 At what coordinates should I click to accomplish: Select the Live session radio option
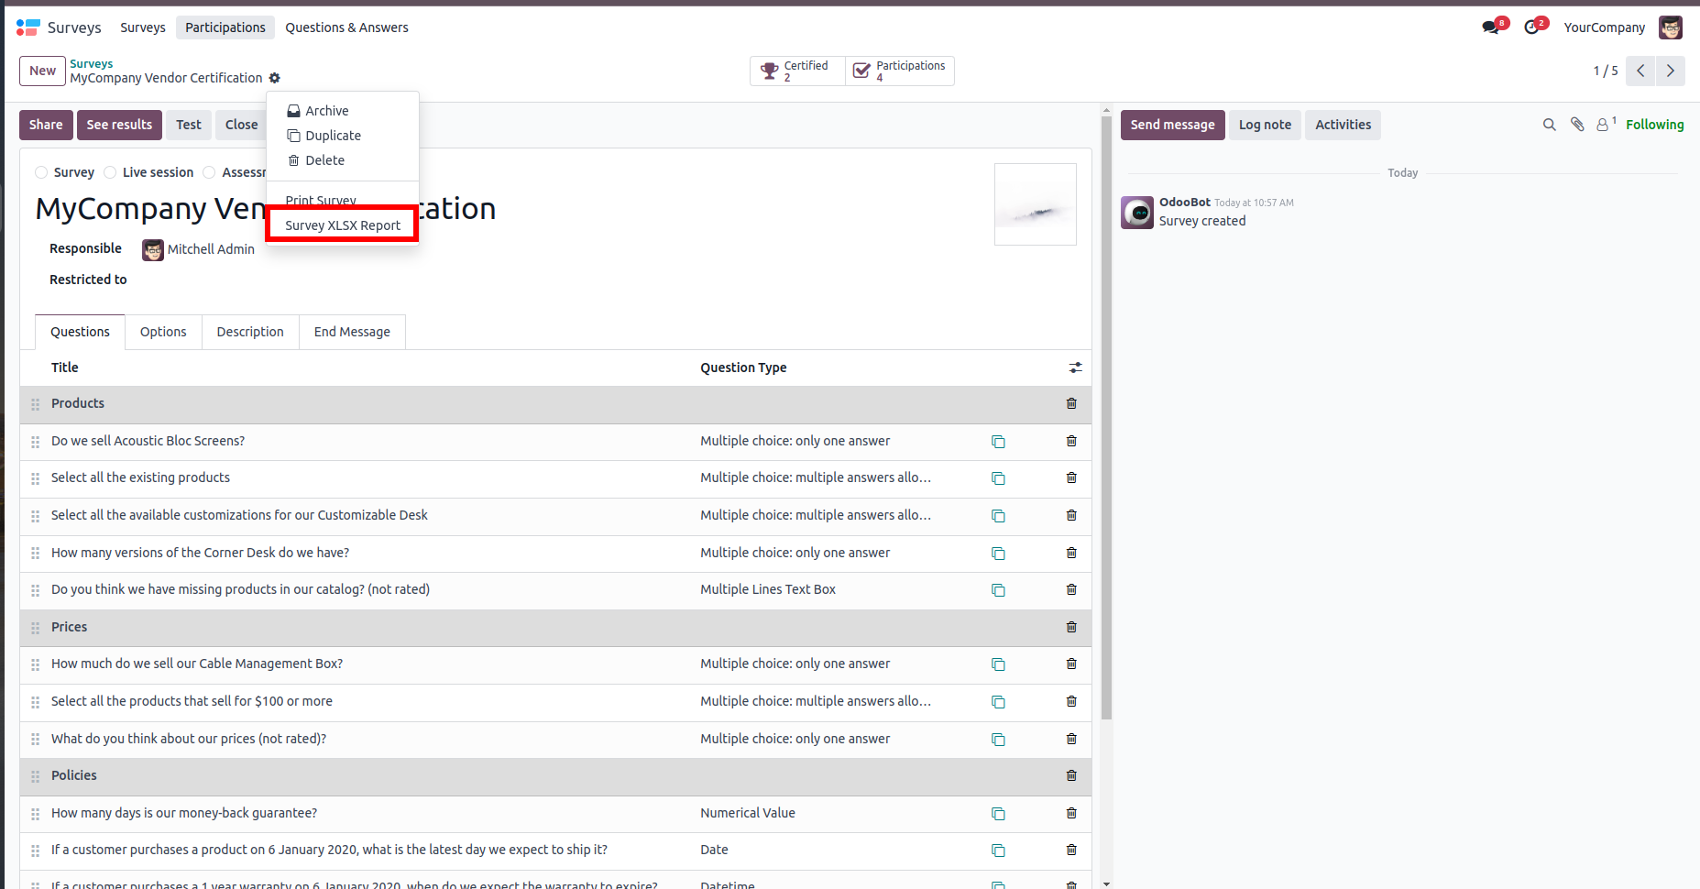pos(110,172)
